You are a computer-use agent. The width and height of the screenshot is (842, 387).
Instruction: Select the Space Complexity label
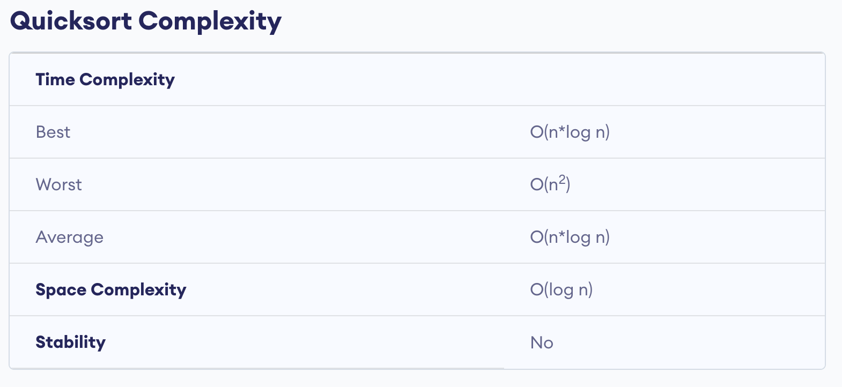[x=111, y=289]
